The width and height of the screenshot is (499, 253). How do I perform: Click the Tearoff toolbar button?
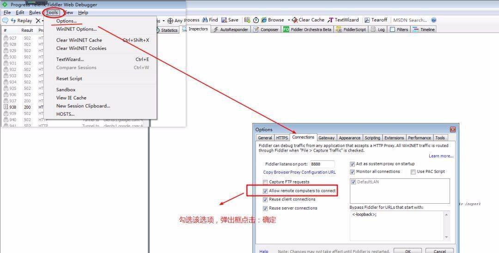pos(376,20)
